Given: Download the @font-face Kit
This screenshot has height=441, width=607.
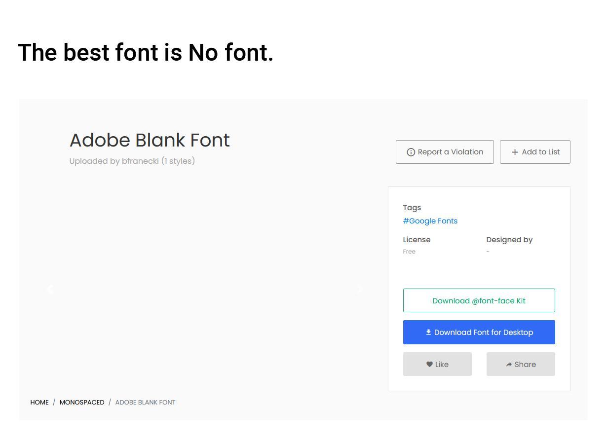Looking at the screenshot, I should point(479,300).
